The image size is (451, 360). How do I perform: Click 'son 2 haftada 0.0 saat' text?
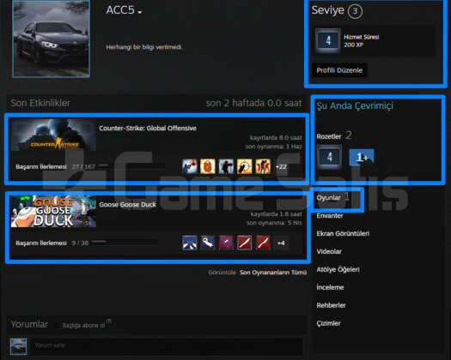253,103
